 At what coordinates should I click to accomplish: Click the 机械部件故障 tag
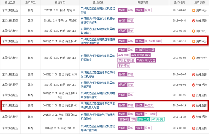click(x=153, y=41)
